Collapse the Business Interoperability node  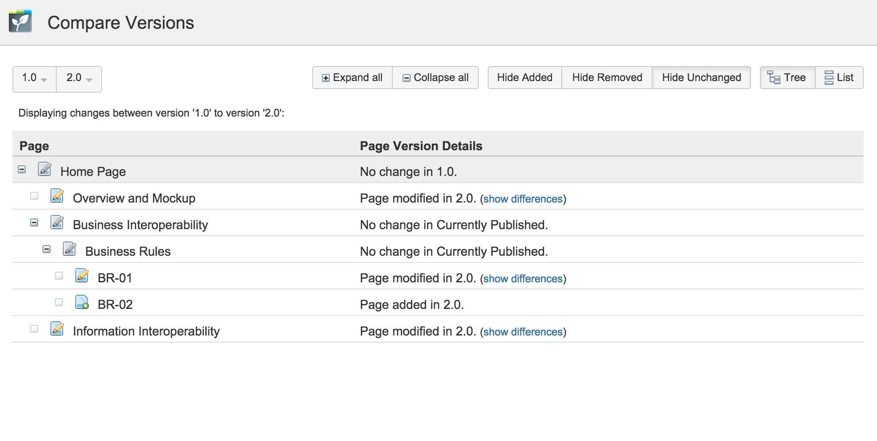coord(34,222)
